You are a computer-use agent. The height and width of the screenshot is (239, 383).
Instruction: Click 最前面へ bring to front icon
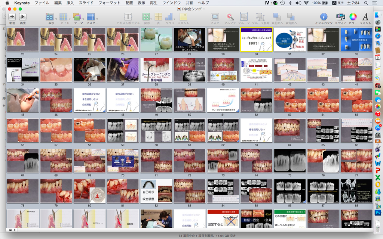pos(277,17)
